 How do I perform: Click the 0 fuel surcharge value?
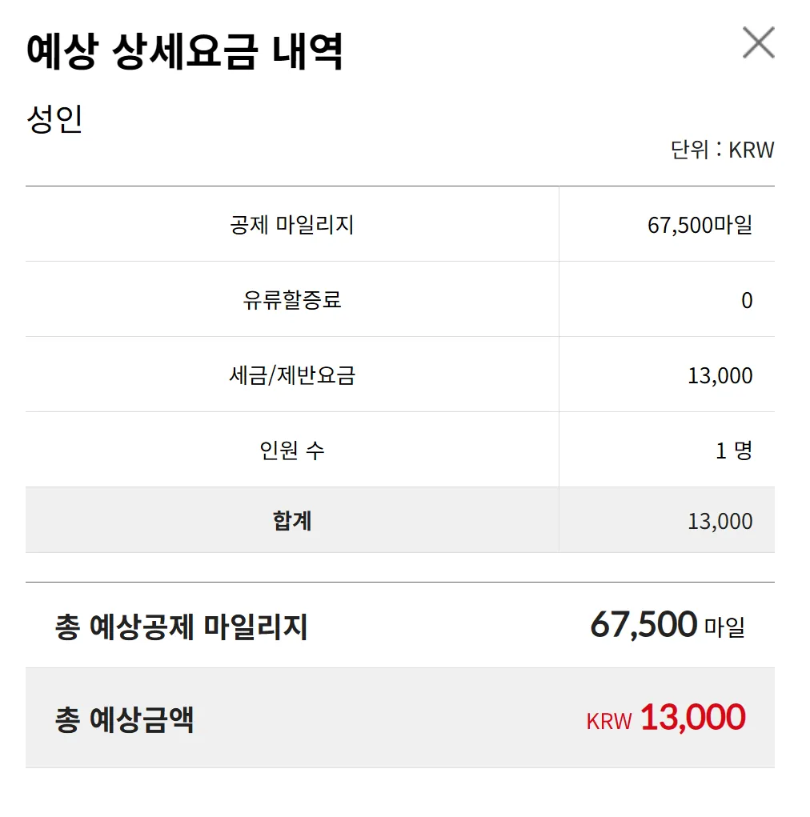click(747, 301)
